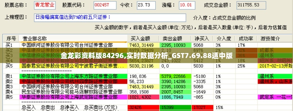
Task: Click 民生证券 驻马店解放路证券营业部 name
Action: 72,92
